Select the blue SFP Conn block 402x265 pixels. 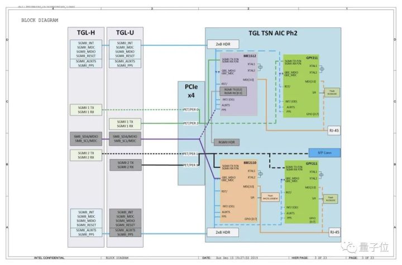(324, 153)
